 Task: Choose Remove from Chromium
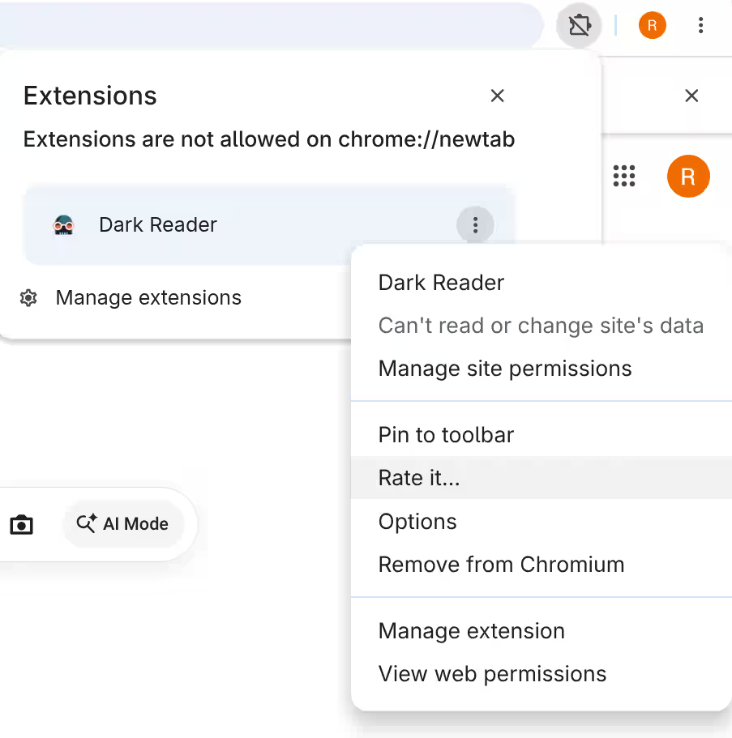[542, 565]
